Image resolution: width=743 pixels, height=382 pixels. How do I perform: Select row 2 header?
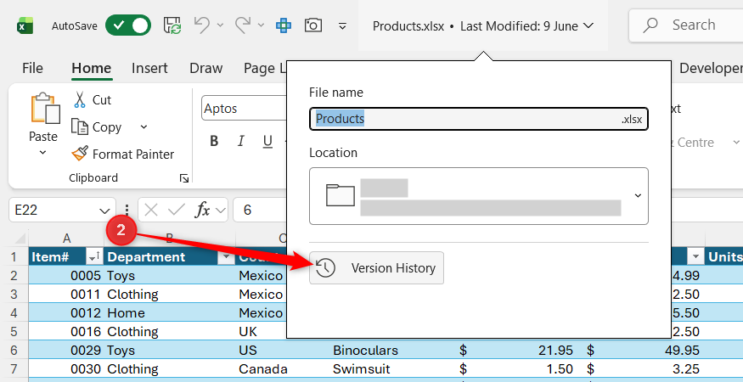[14, 275]
